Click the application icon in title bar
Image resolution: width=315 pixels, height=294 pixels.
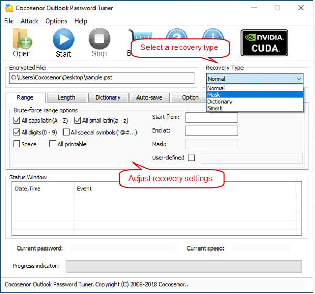coord(9,8)
